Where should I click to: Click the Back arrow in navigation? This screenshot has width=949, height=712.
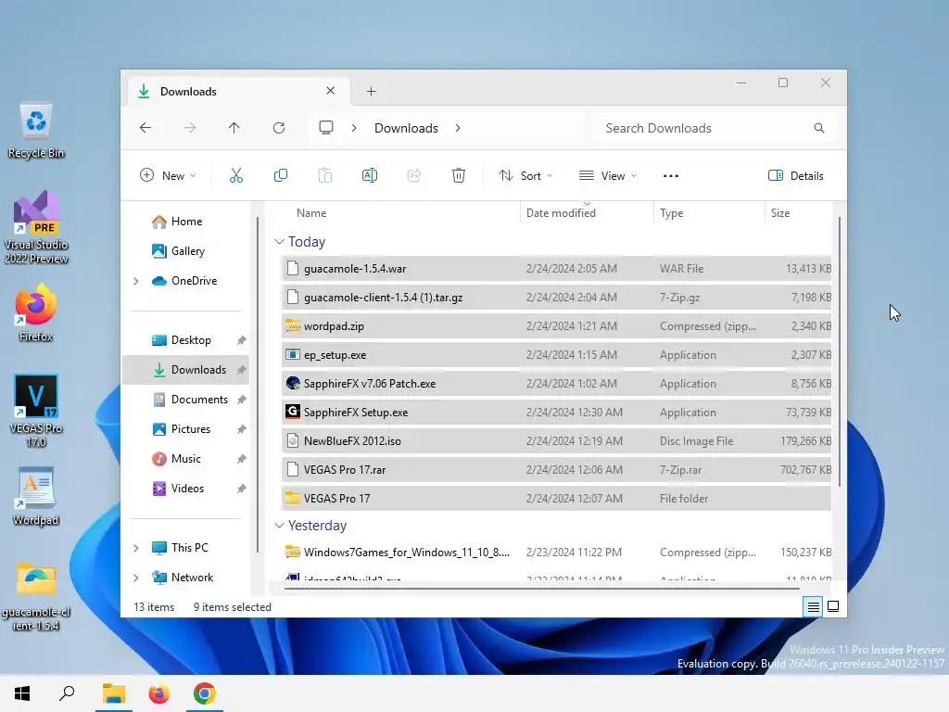[146, 128]
